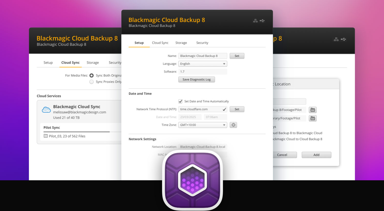Select the Sync Both Original radio button
This screenshot has width=384, height=211.
click(91, 75)
